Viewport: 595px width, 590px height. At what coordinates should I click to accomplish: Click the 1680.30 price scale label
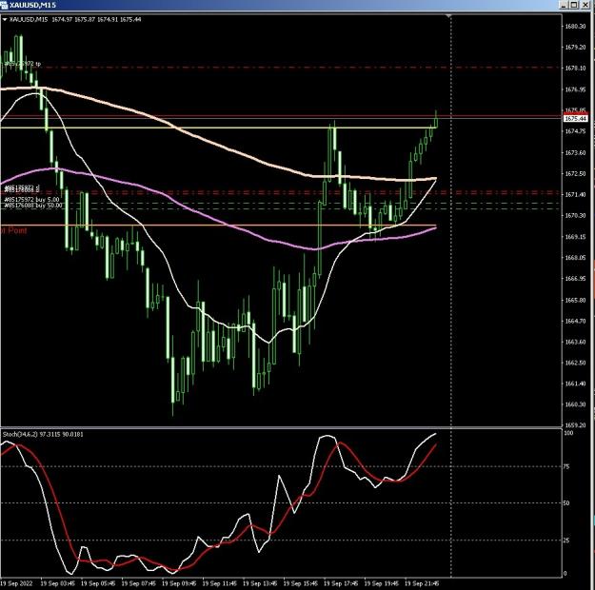575,27
